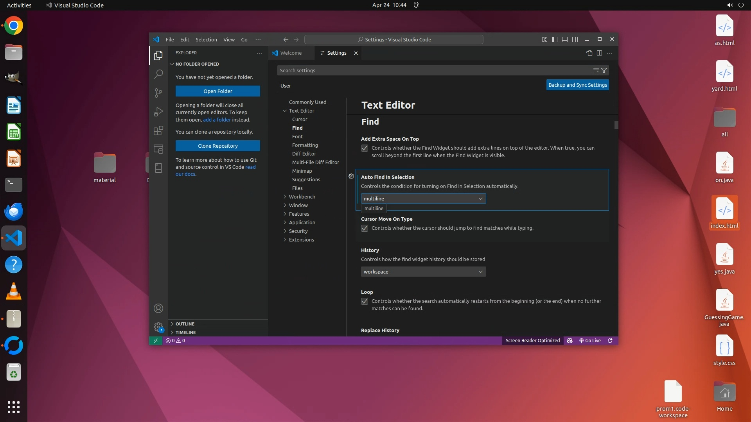751x422 pixels.
Task: Click the Open Folder button
Action: coord(217,91)
